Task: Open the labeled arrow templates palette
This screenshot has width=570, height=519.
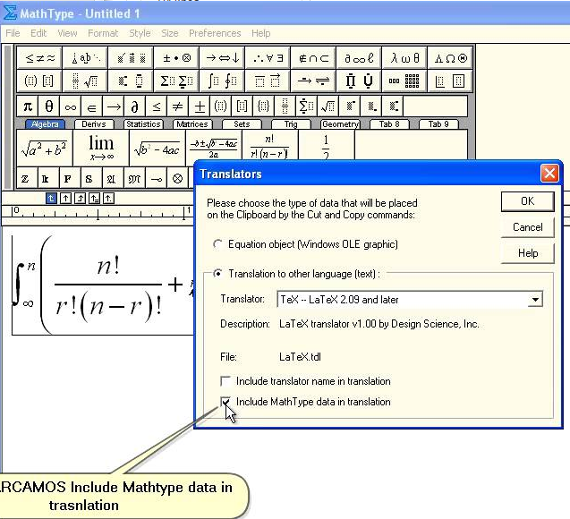Action: (313, 81)
